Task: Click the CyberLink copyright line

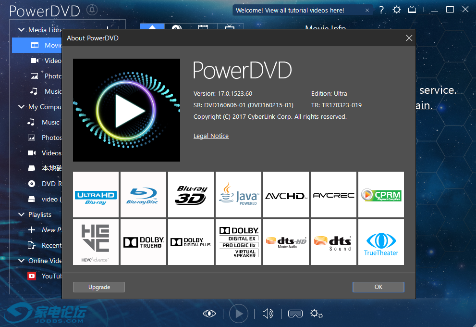Action: (x=270, y=117)
